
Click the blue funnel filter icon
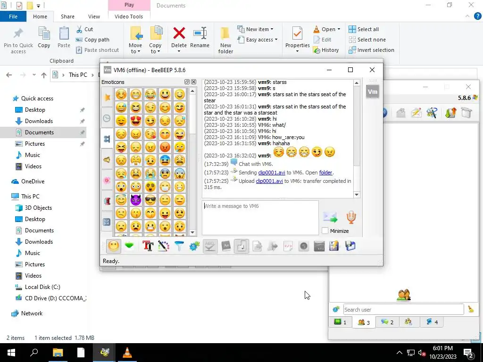click(179, 246)
